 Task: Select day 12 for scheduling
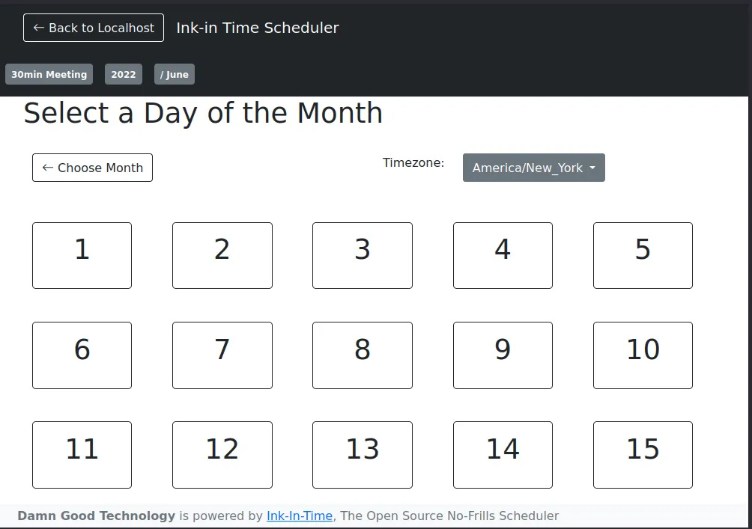click(x=222, y=454)
